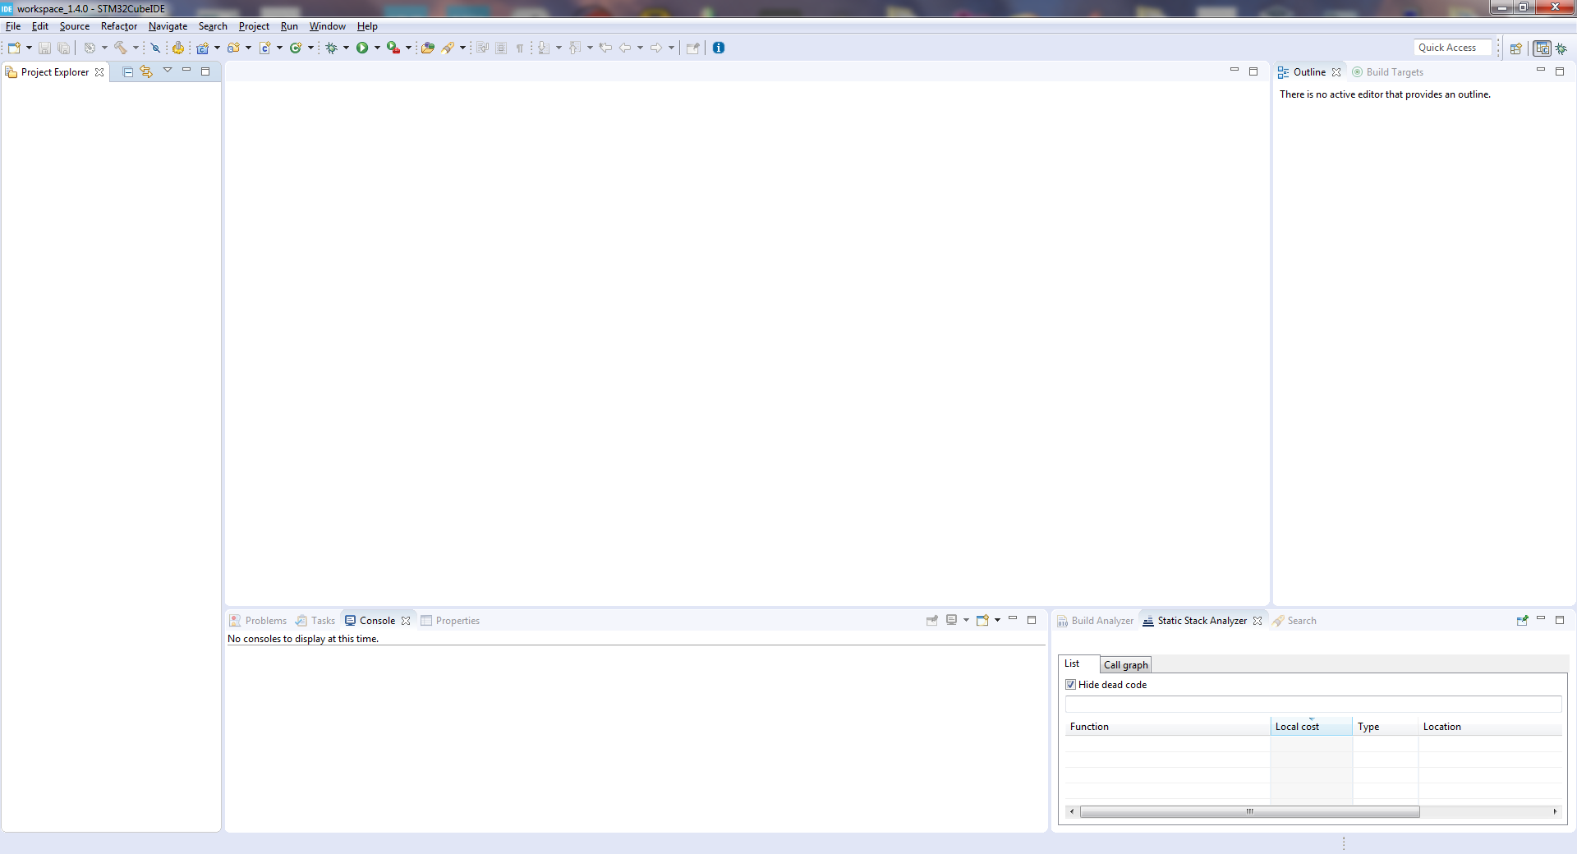Uncheck Hide dead code

tap(1070, 684)
